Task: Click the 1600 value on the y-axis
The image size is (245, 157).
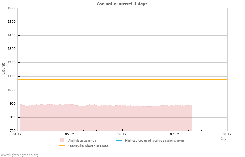Action: click(x=11, y=8)
